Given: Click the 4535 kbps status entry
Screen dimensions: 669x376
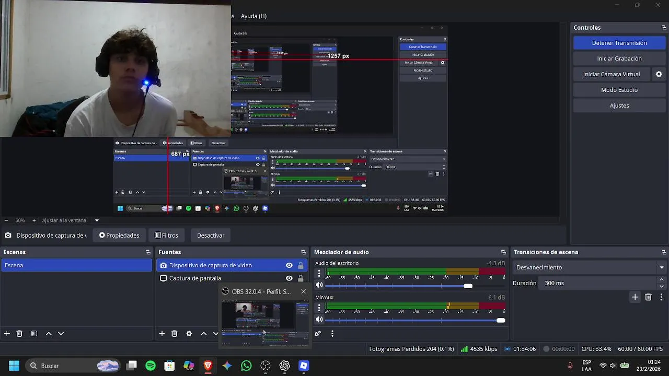Looking at the screenshot, I should point(479,349).
